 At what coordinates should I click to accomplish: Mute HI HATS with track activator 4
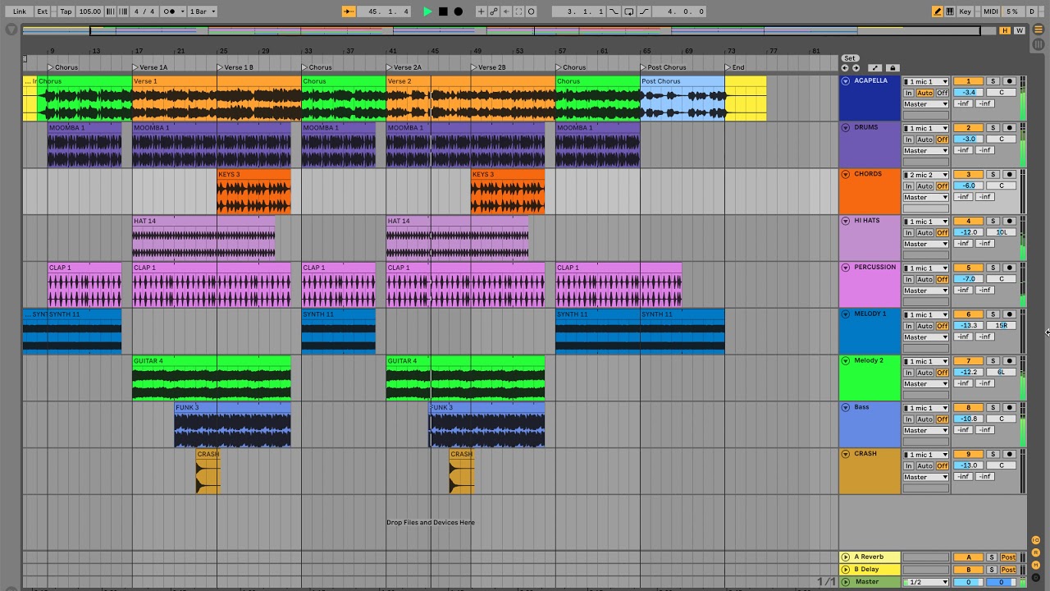point(968,222)
